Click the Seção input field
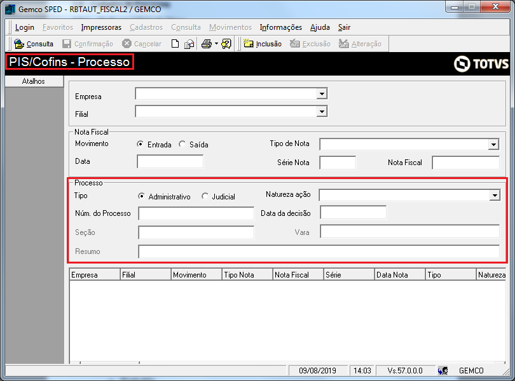Screen dimensions: 515x381 point(196,232)
